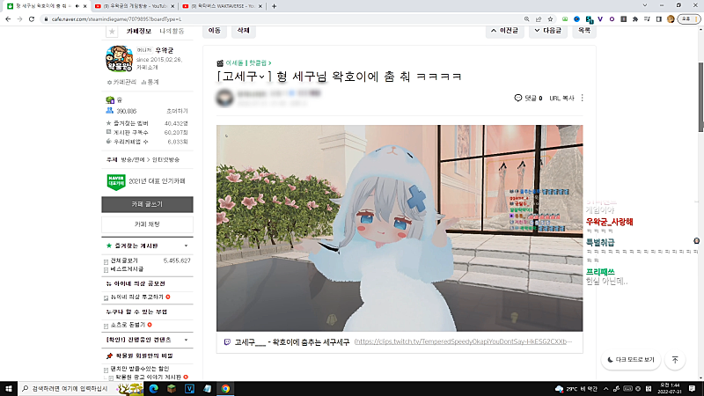
Task: Open the cafe profile image thumbnail
Action: 119,59
